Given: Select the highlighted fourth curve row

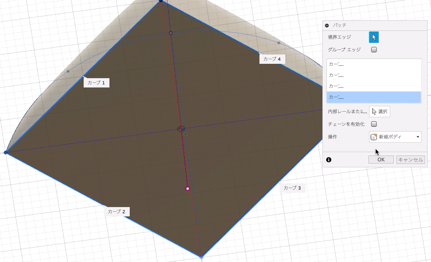Looking at the screenshot, I should click(x=374, y=97).
